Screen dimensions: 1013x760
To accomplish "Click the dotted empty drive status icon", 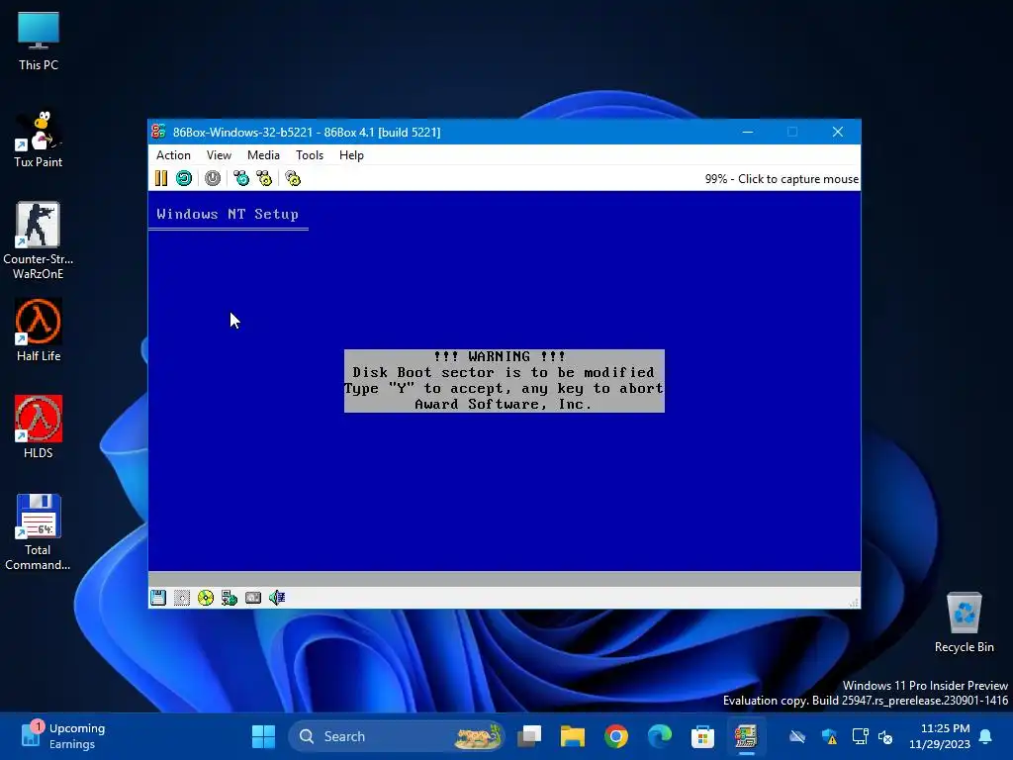I will 182,598.
